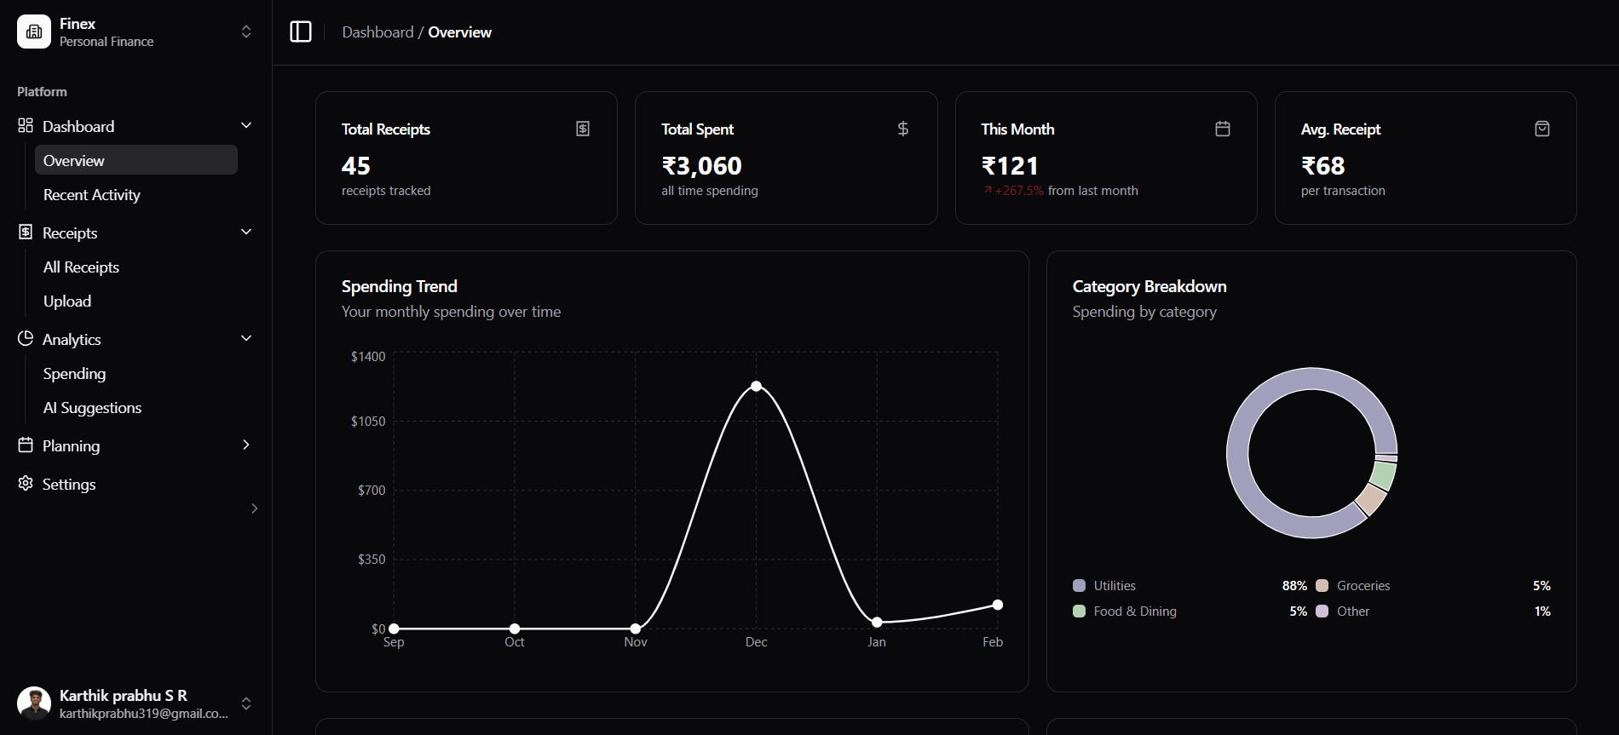Collapse the Receipts section chevron

[x=246, y=233]
